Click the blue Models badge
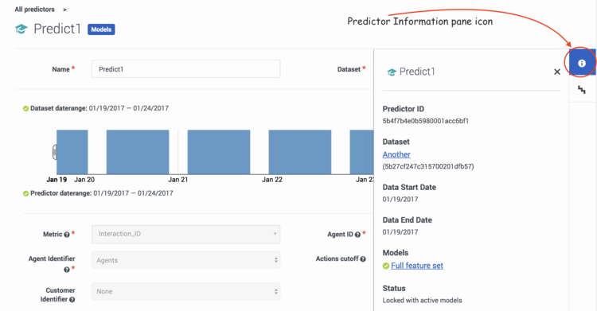Screen dimensions: 597x311 click(101, 29)
